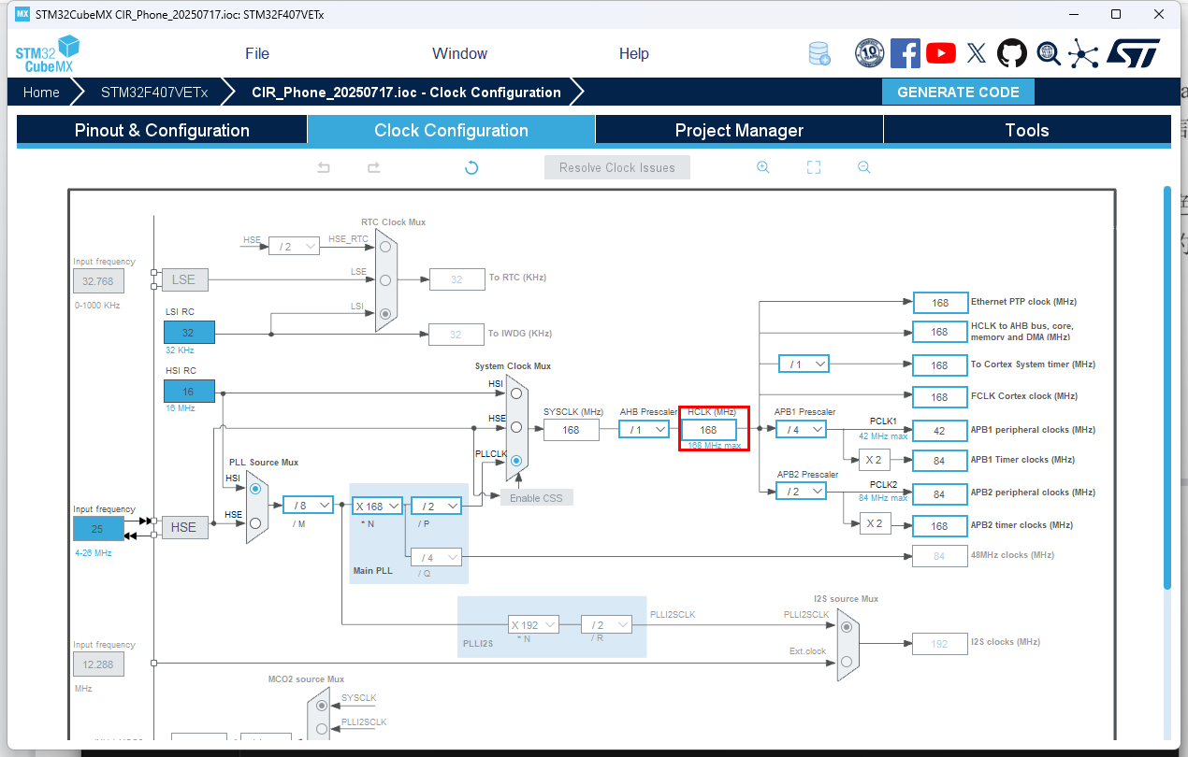Click the network community star icon
Image resolution: width=1188 pixels, height=757 pixels.
coord(1083,53)
